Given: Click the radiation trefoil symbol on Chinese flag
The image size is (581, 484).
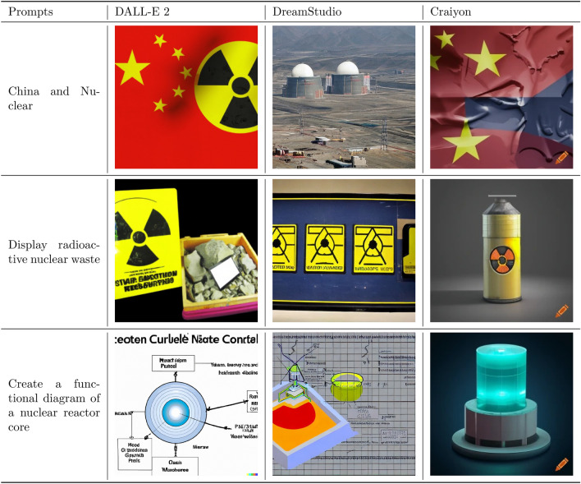Looking at the screenshot, I should click(x=226, y=87).
